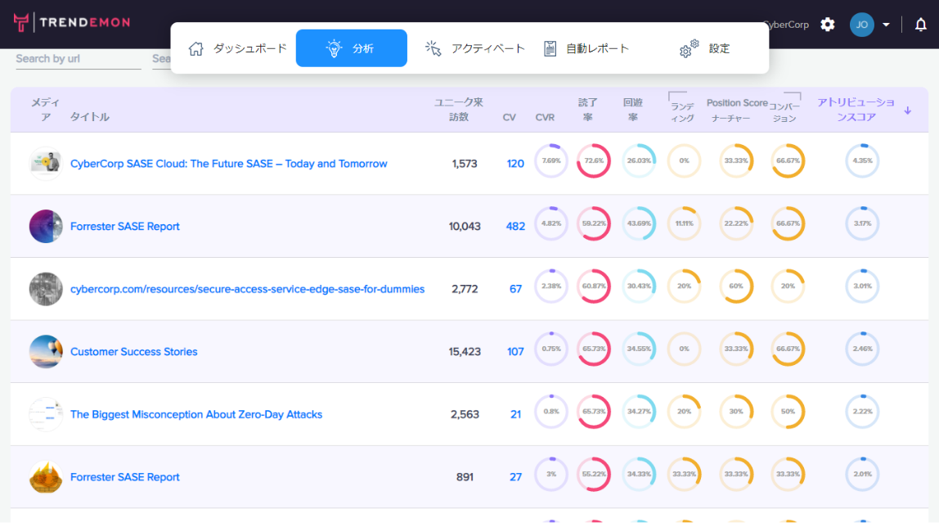The height and width of the screenshot is (523, 939).
Task: Click the 3.17% attribution score gauge
Action: tap(862, 223)
